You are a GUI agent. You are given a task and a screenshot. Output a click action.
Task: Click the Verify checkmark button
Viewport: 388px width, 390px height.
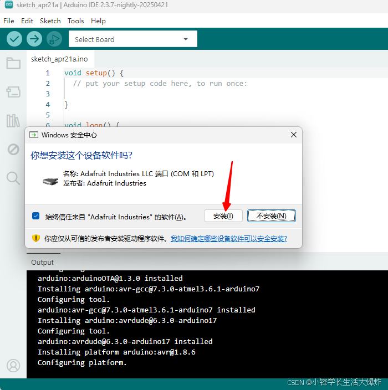tap(14, 39)
